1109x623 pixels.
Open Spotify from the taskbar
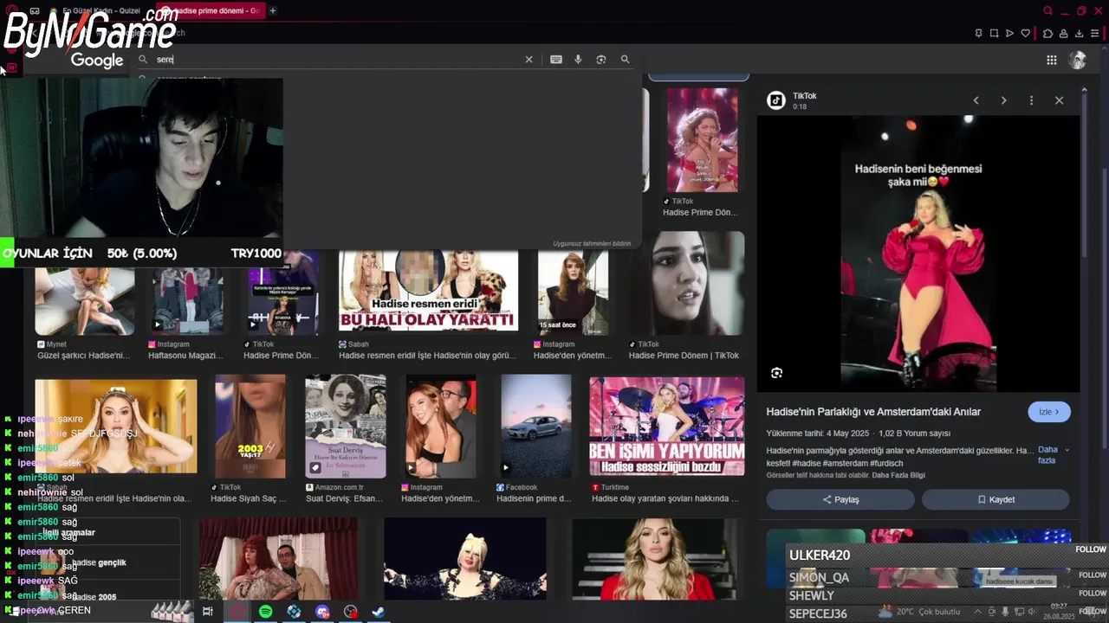(x=265, y=612)
